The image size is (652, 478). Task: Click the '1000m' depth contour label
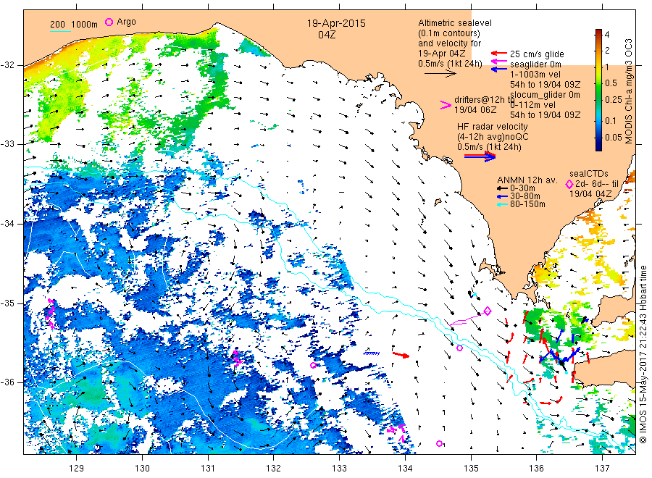85,25
